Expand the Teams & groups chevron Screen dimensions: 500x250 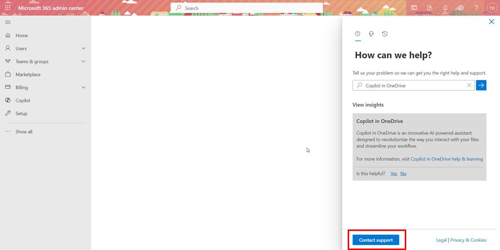pyautogui.click(x=83, y=61)
